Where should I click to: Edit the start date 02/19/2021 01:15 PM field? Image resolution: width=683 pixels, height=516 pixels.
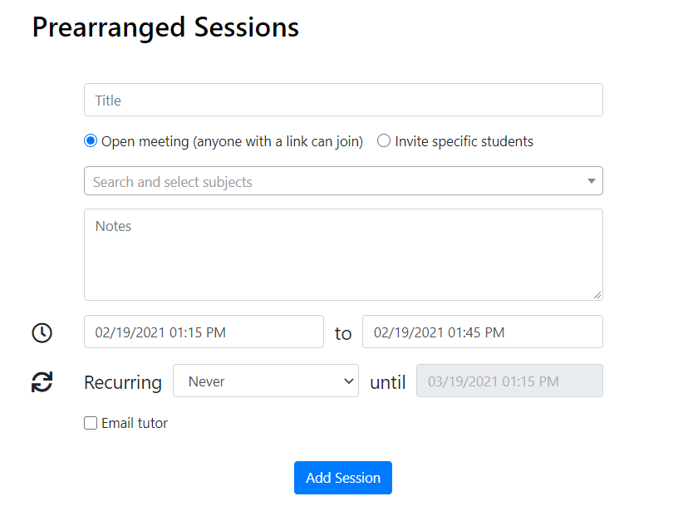pos(204,332)
